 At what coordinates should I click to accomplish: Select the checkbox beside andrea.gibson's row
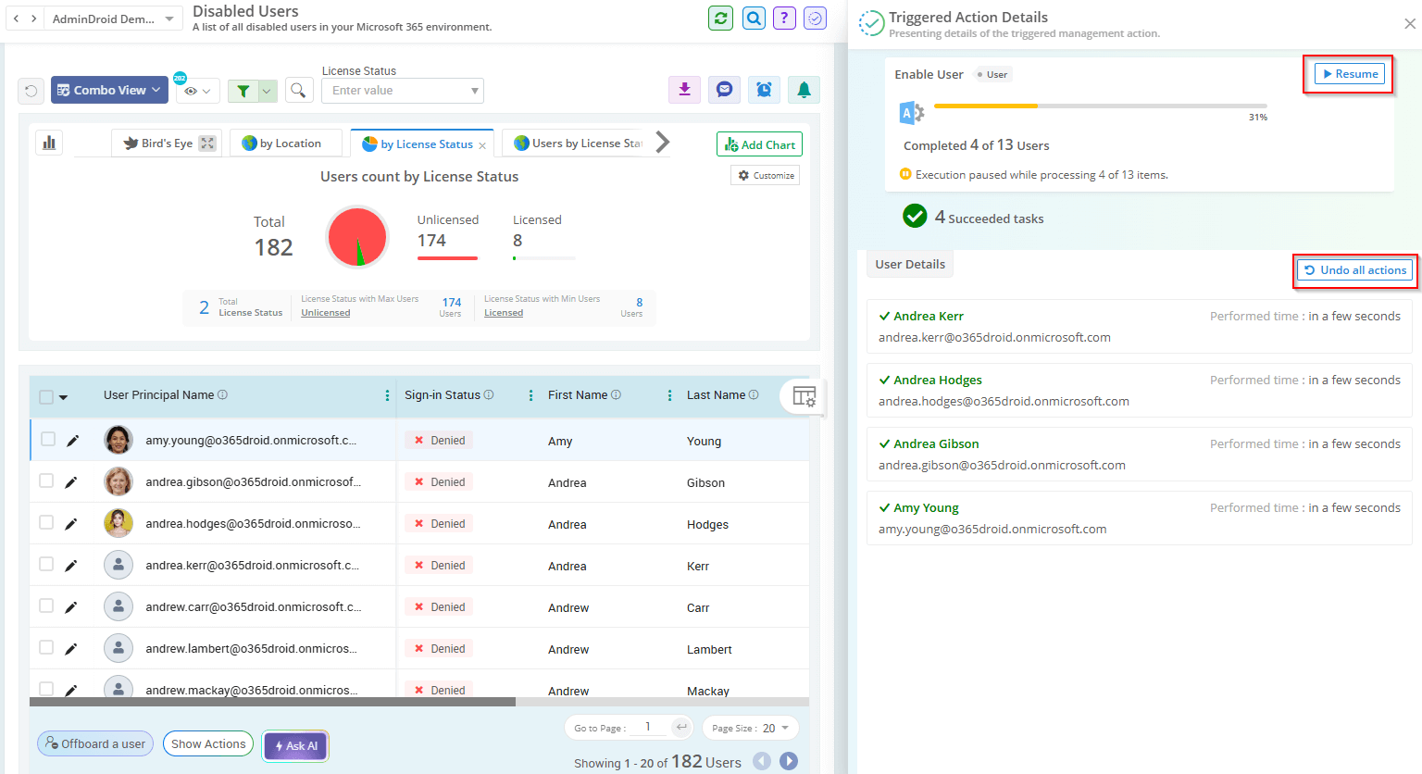pyautogui.click(x=48, y=481)
